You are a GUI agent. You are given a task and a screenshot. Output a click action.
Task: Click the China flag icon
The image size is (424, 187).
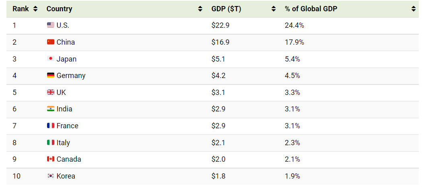[50, 42]
